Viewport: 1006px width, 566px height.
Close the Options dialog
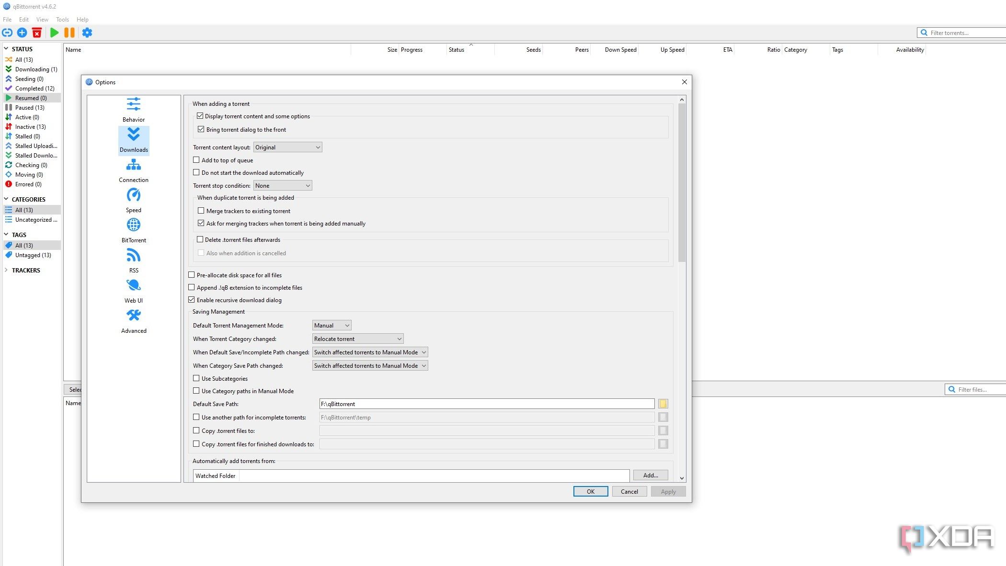tap(685, 82)
